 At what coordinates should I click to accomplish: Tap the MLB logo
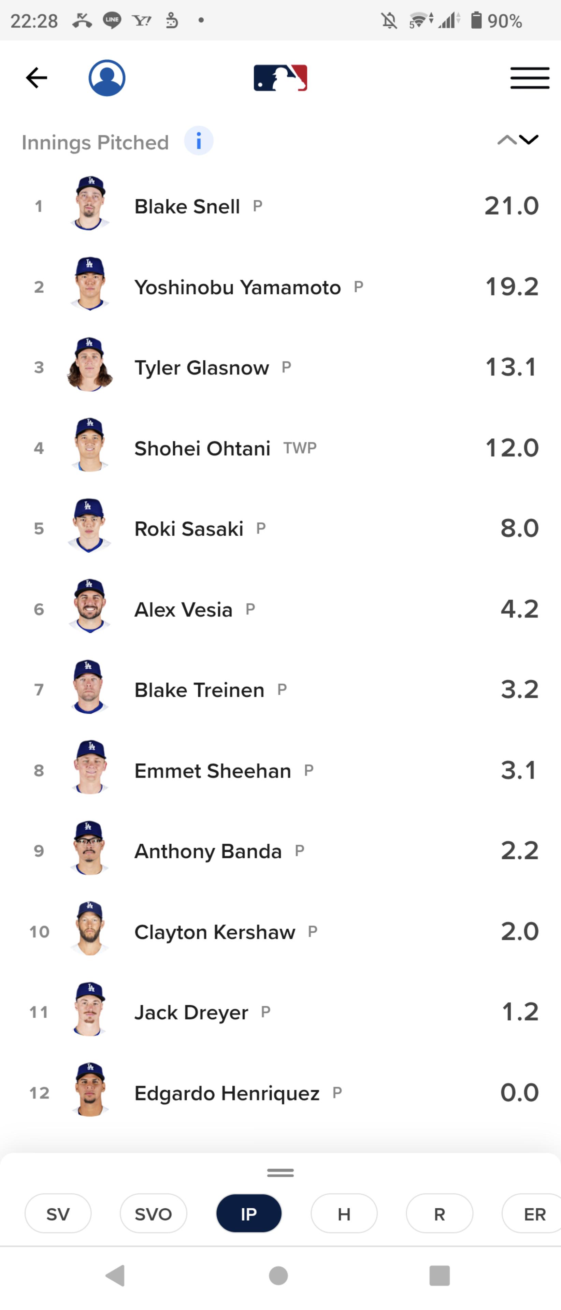pyautogui.click(x=280, y=78)
